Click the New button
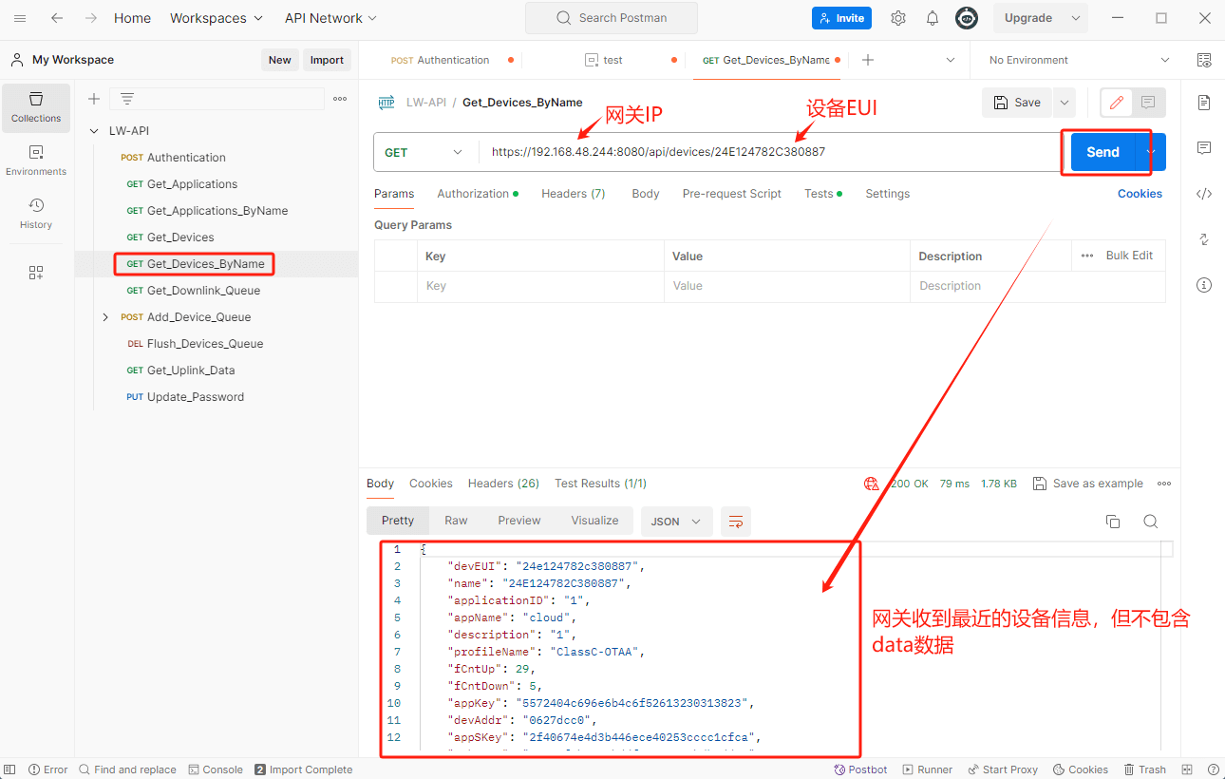 (x=279, y=60)
